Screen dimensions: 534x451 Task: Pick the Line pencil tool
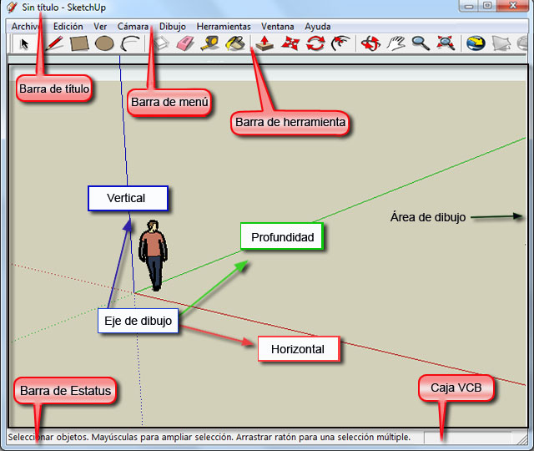click(54, 43)
